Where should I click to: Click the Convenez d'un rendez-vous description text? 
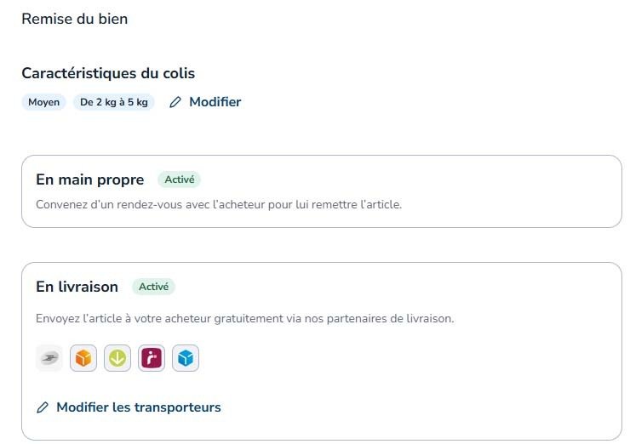(x=219, y=205)
